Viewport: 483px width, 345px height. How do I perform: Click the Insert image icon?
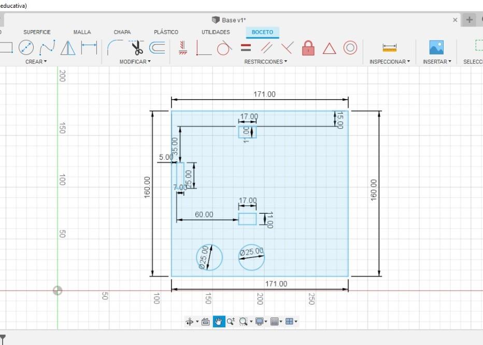(x=436, y=48)
